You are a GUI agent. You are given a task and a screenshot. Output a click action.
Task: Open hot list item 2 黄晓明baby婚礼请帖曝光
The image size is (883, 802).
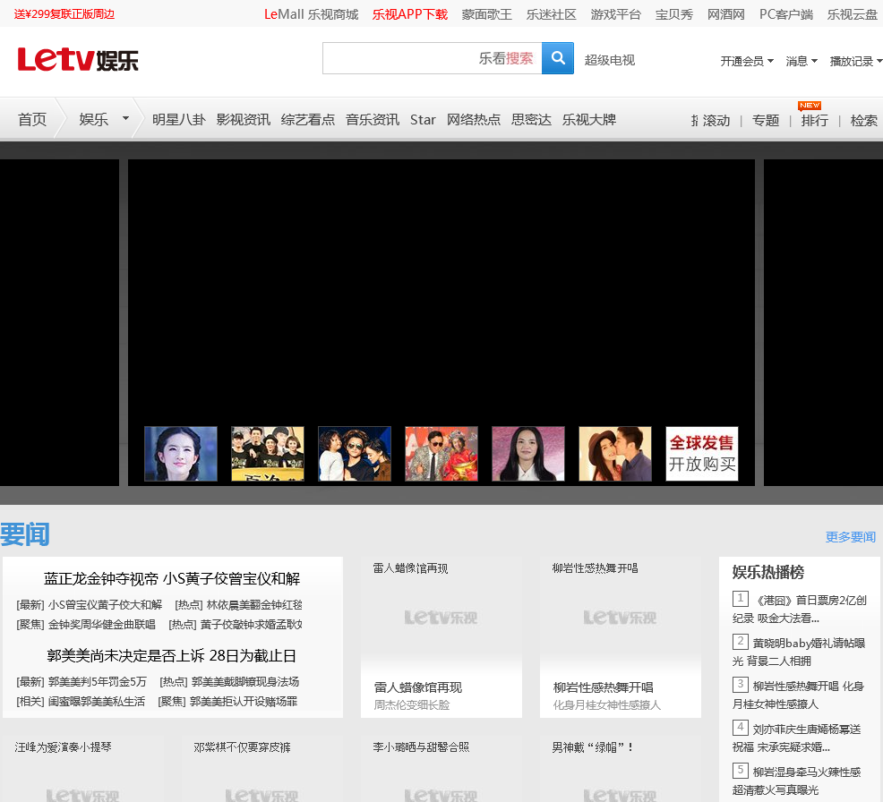(799, 652)
